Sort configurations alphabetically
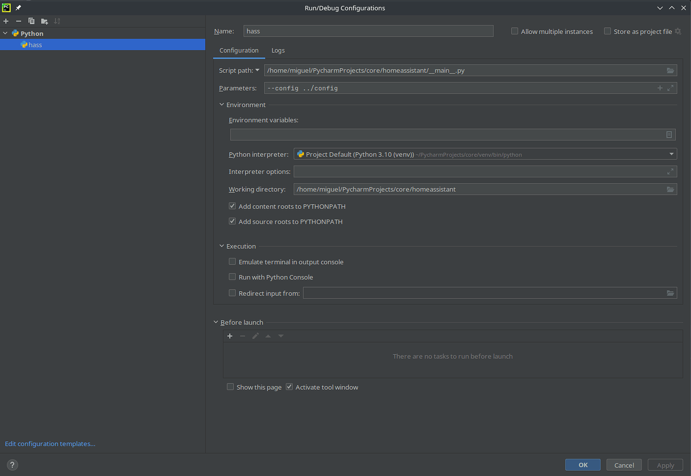This screenshot has height=476, width=691. (x=57, y=21)
